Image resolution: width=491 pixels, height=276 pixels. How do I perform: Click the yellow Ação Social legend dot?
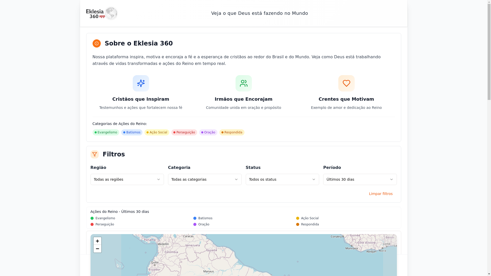(298, 218)
